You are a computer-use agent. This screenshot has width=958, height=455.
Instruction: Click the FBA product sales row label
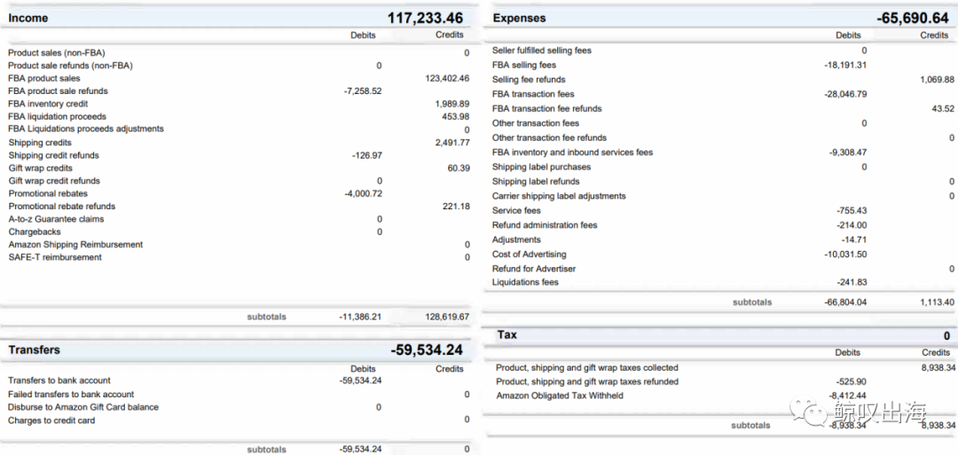pyautogui.click(x=44, y=78)
